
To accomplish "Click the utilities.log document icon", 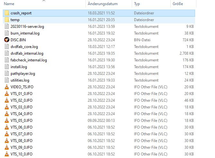I will pos(7,80).
